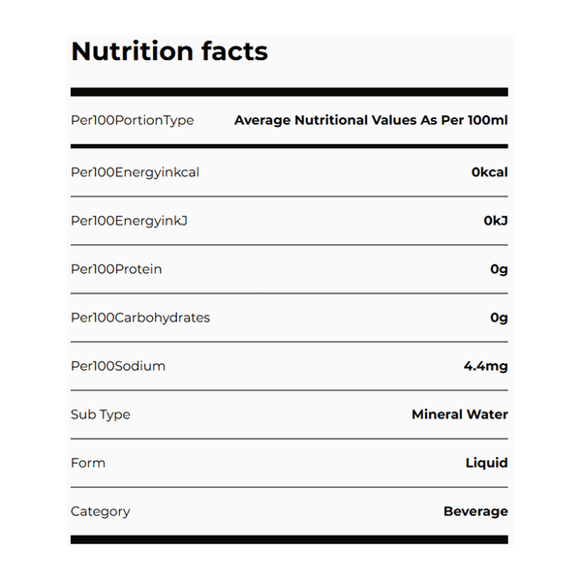Image resolution: width=581 pixels, height=581 pixels.
Task: Click the Beverage category value
Action: coord(475,511)
